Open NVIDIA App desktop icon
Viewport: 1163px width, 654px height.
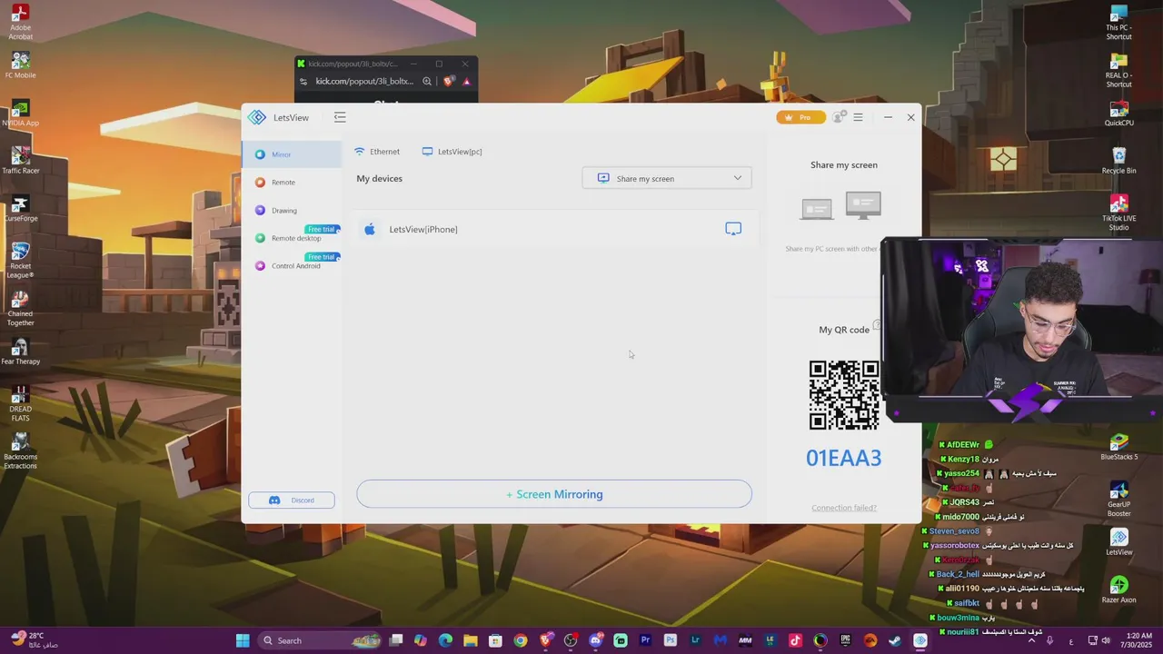point(20,113)
